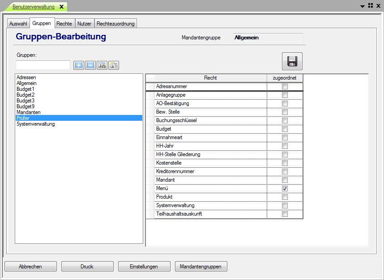The height and width of the screenshot is (280, 384).
Task: Tick the Systemverwaltung zugeordnet checkbox
Action: point(285,206)
